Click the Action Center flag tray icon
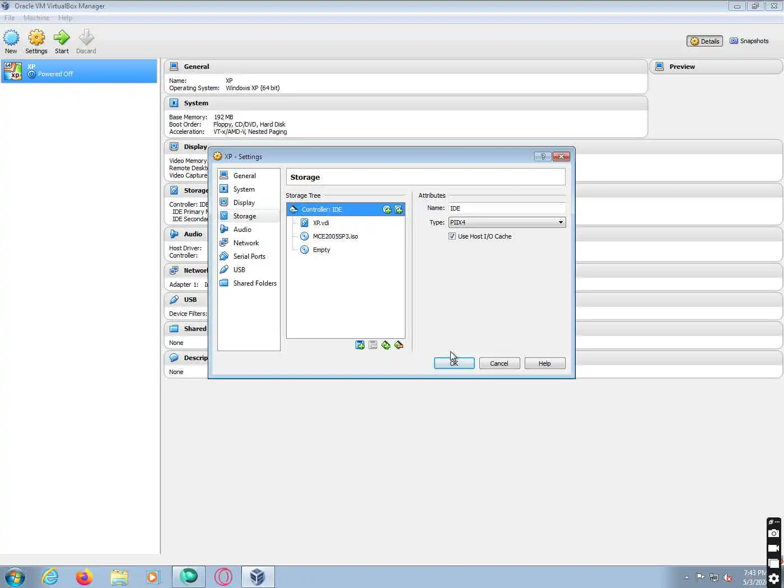784x588 pixels. [700, 577]
